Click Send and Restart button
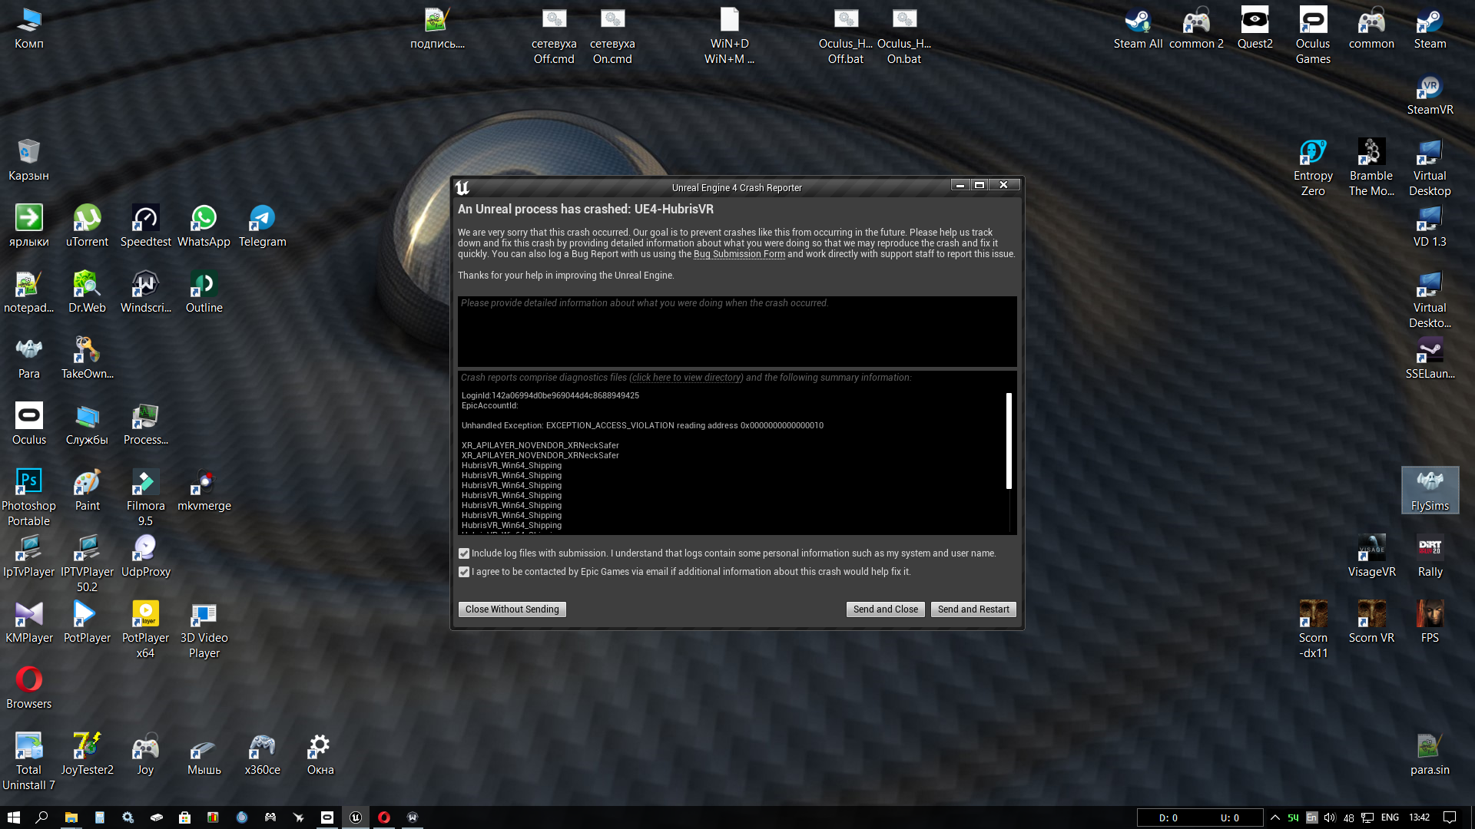 pyautogui.click(x=973, y=609)
